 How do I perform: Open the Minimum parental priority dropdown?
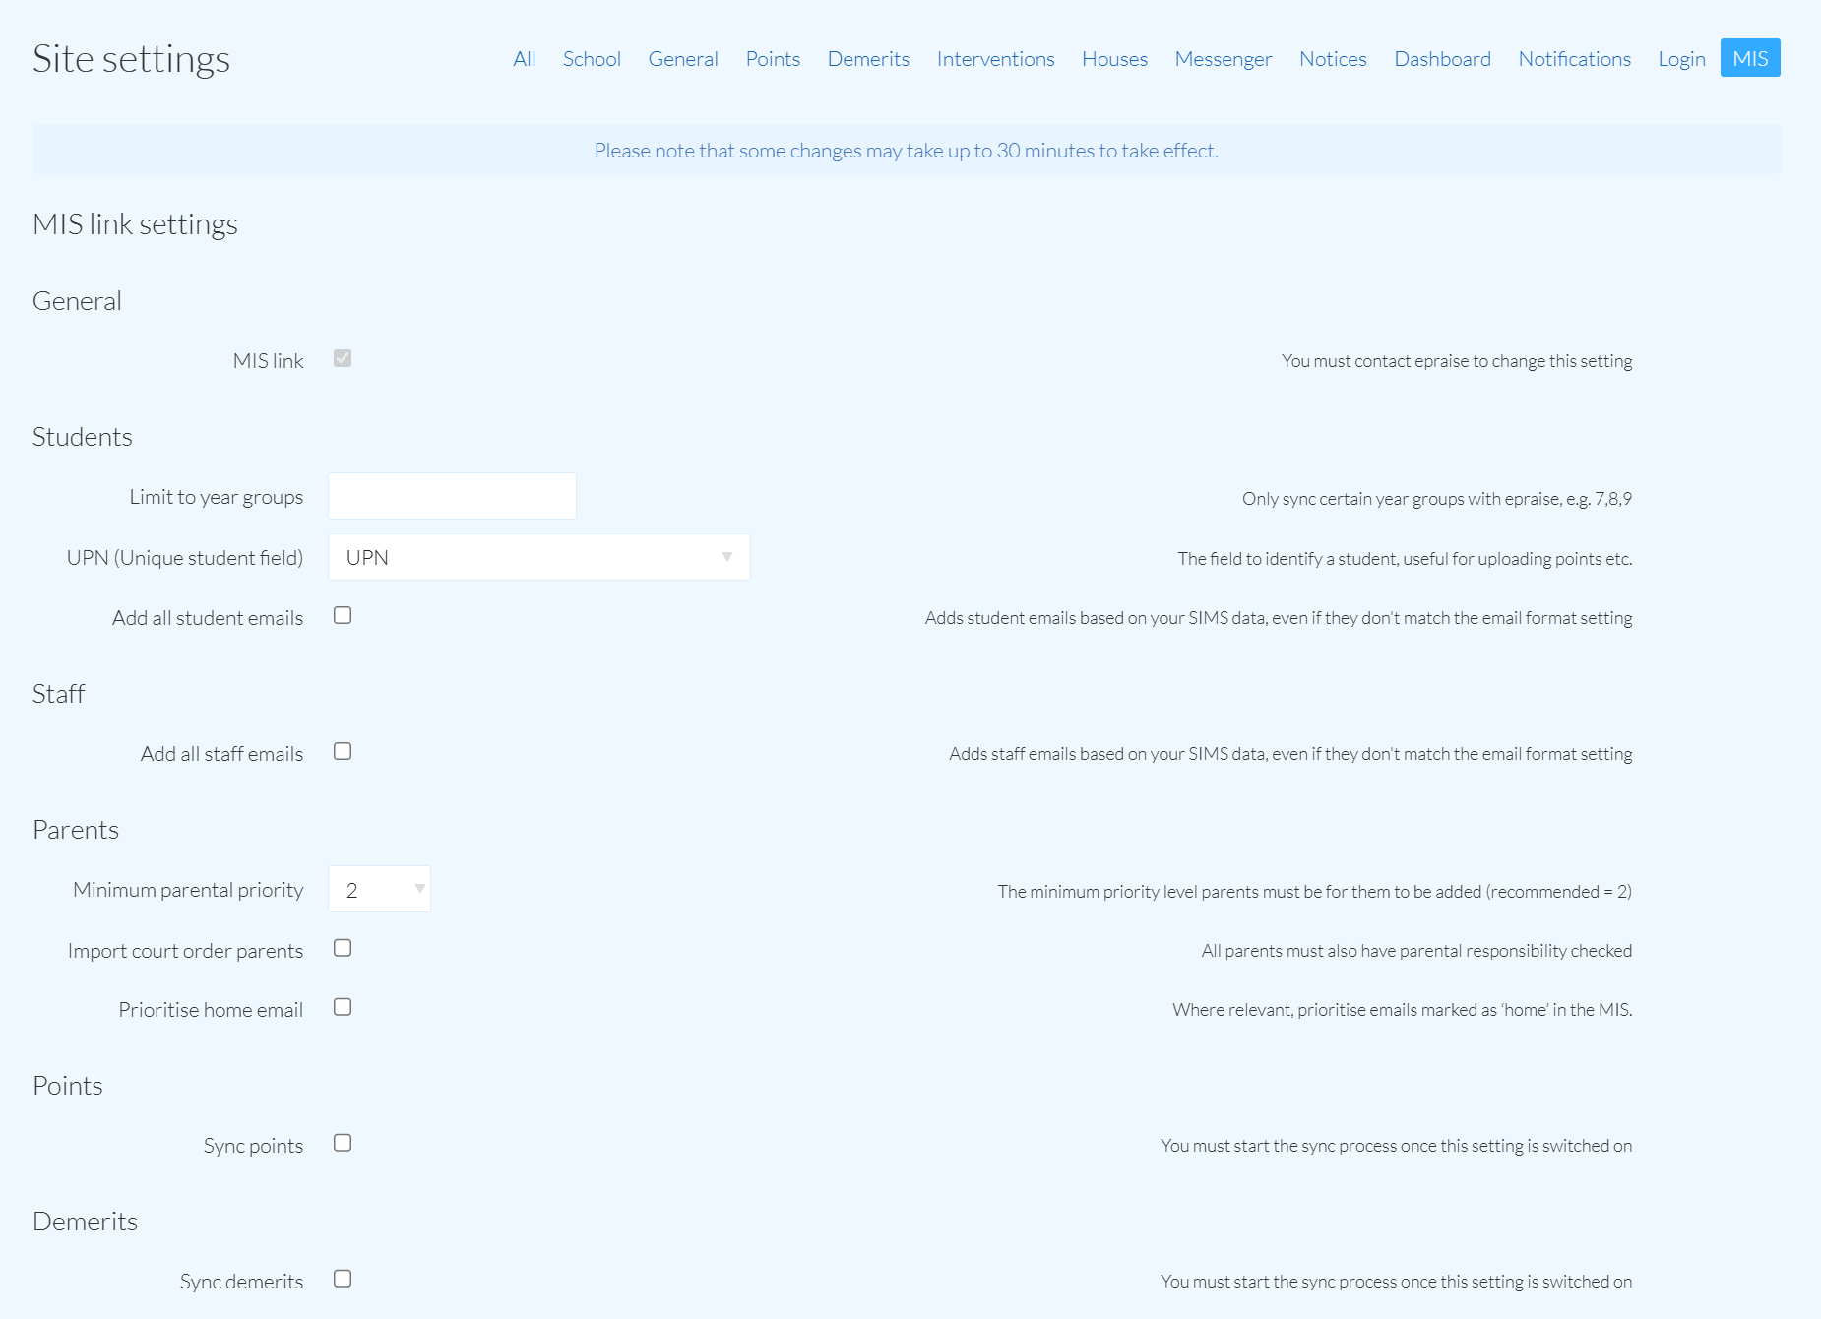pyautogui.click(x=379, y=889)
